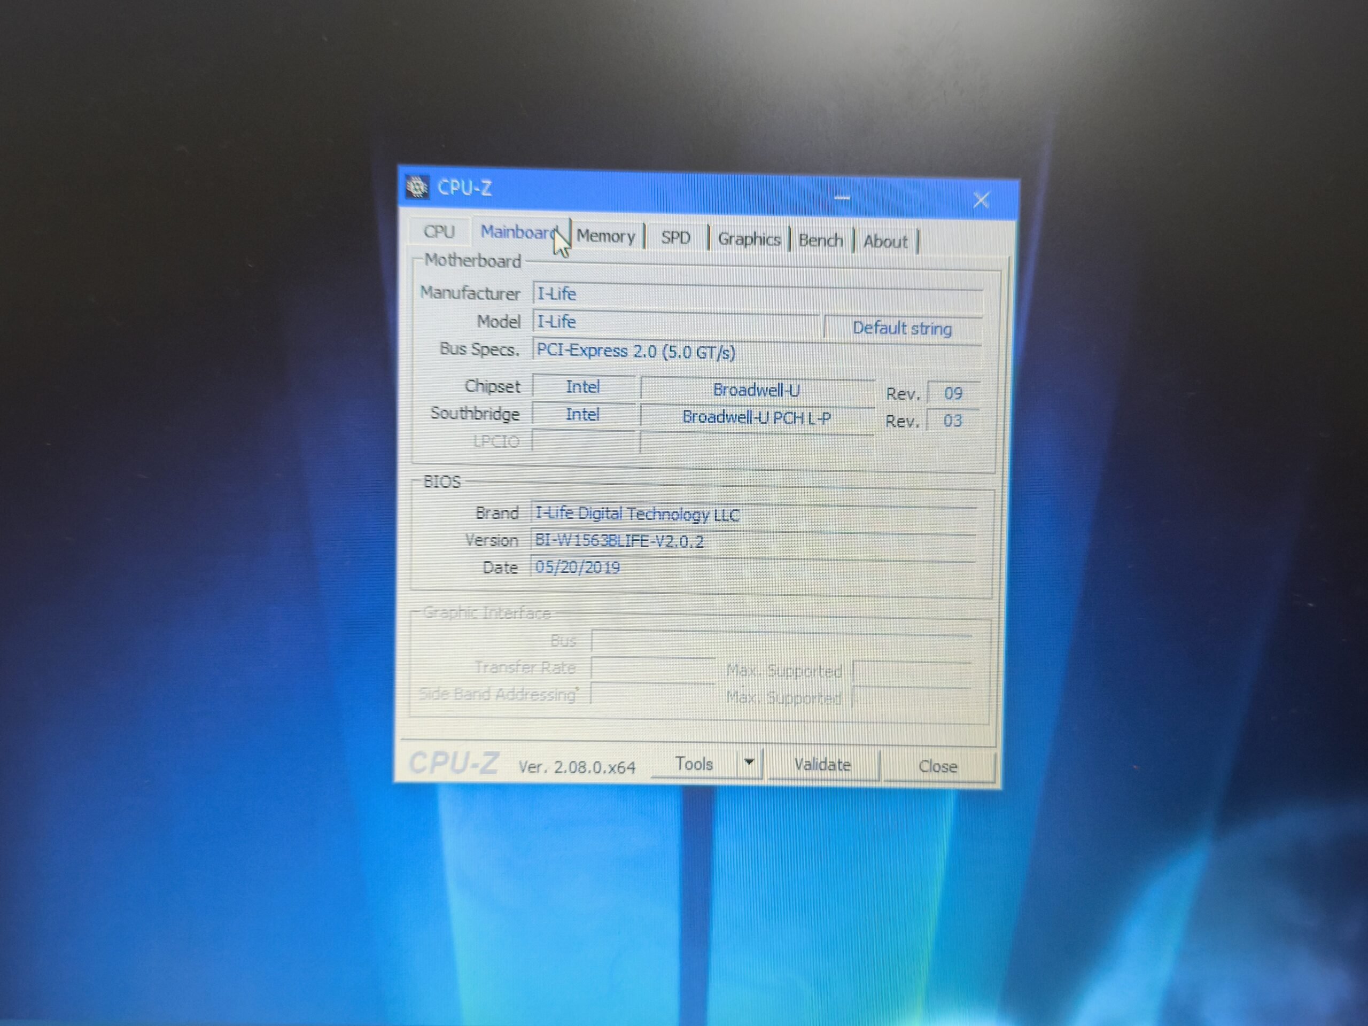This screenshot has height=1026, width=1368.
Task: Click the CPU-Z app icon in title bar
Action: click(x=417, y=187)
